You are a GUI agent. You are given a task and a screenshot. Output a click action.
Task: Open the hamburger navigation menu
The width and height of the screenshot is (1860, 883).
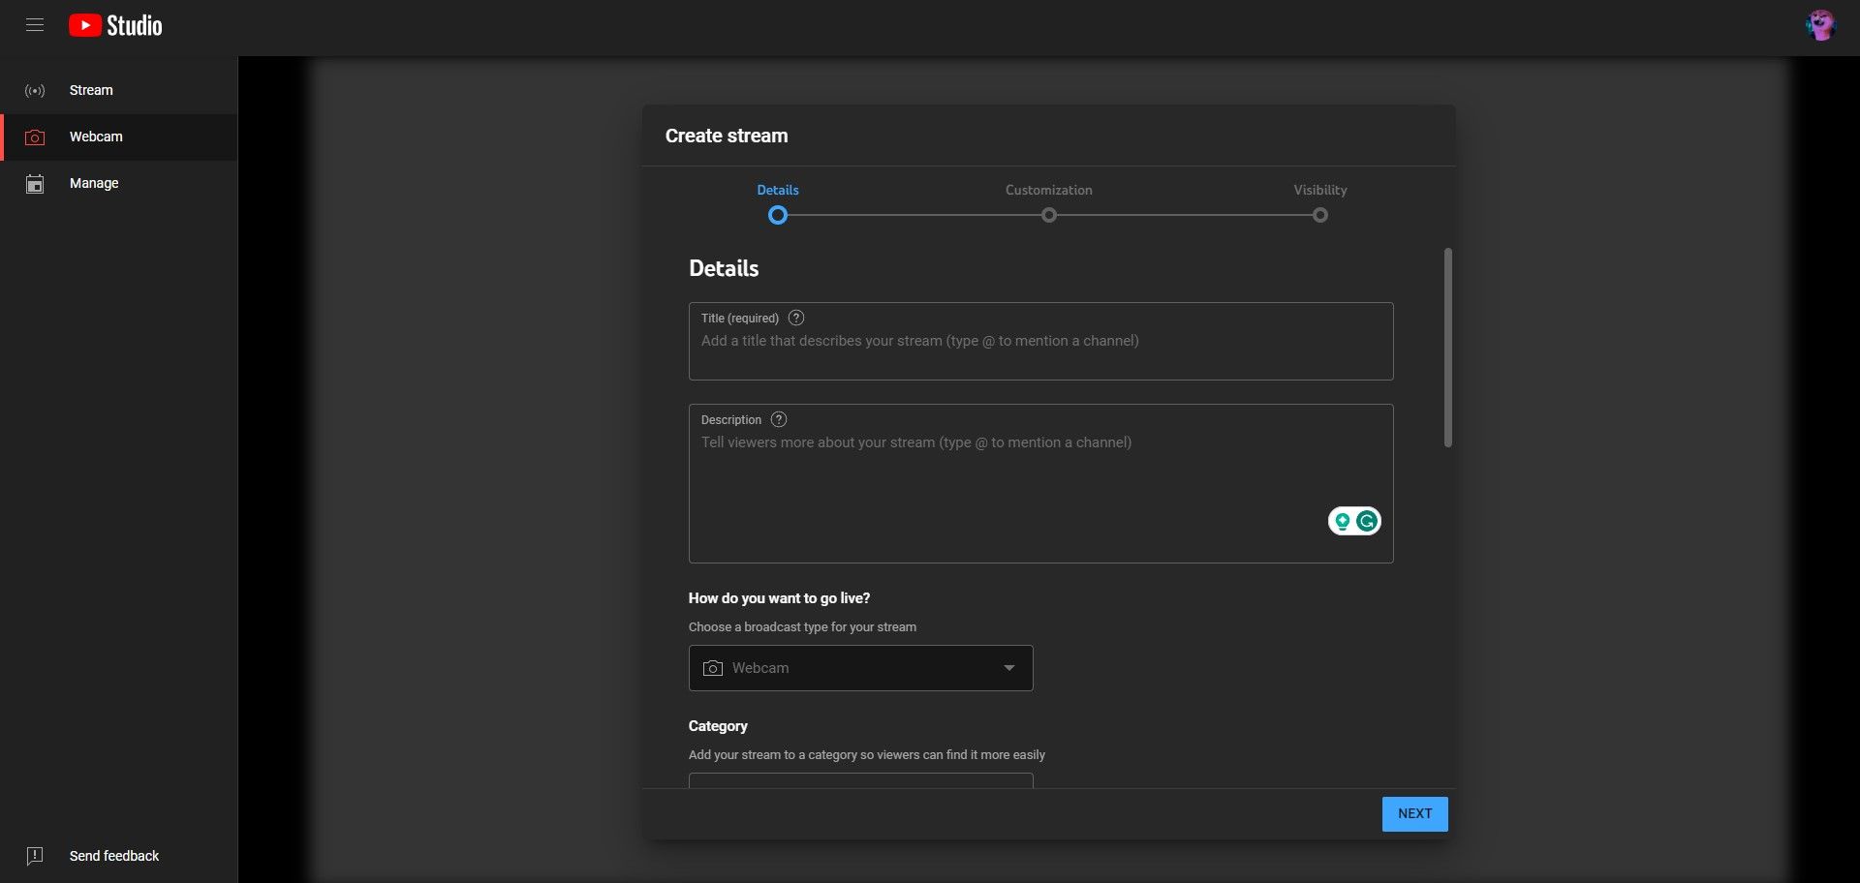[x=35, y=25]
